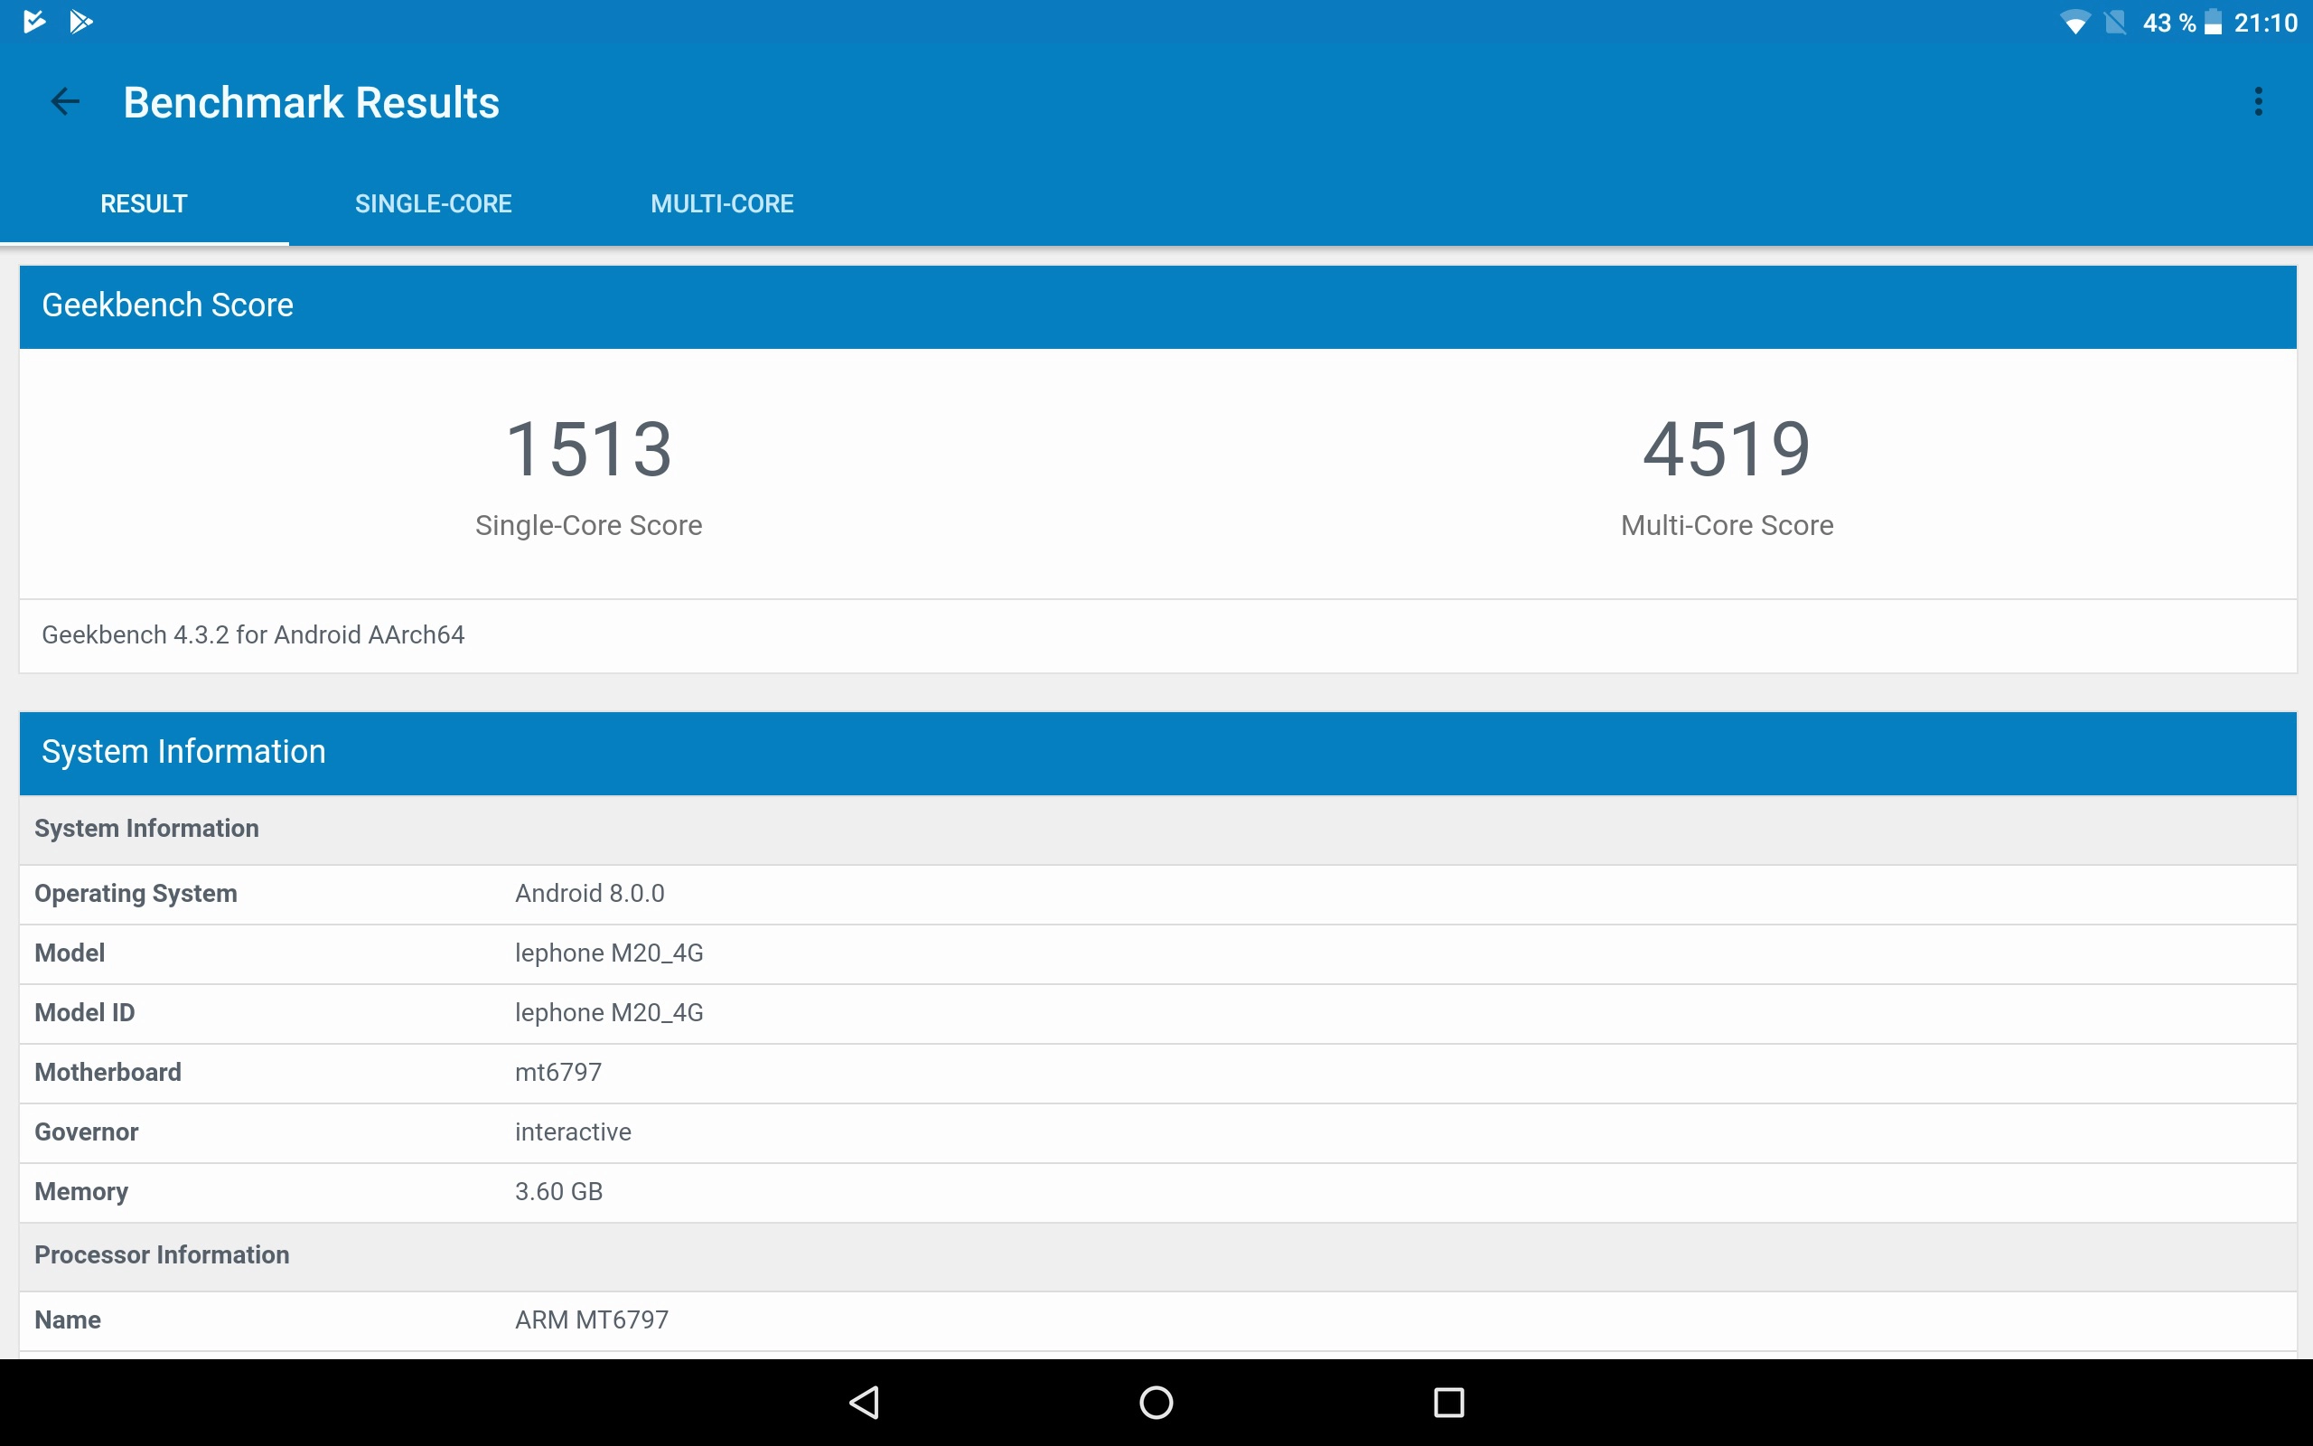The width and height of the screenshot is (2313, 1446).
Task: Tap the Motherboard row label
Action: point(108,1072)
